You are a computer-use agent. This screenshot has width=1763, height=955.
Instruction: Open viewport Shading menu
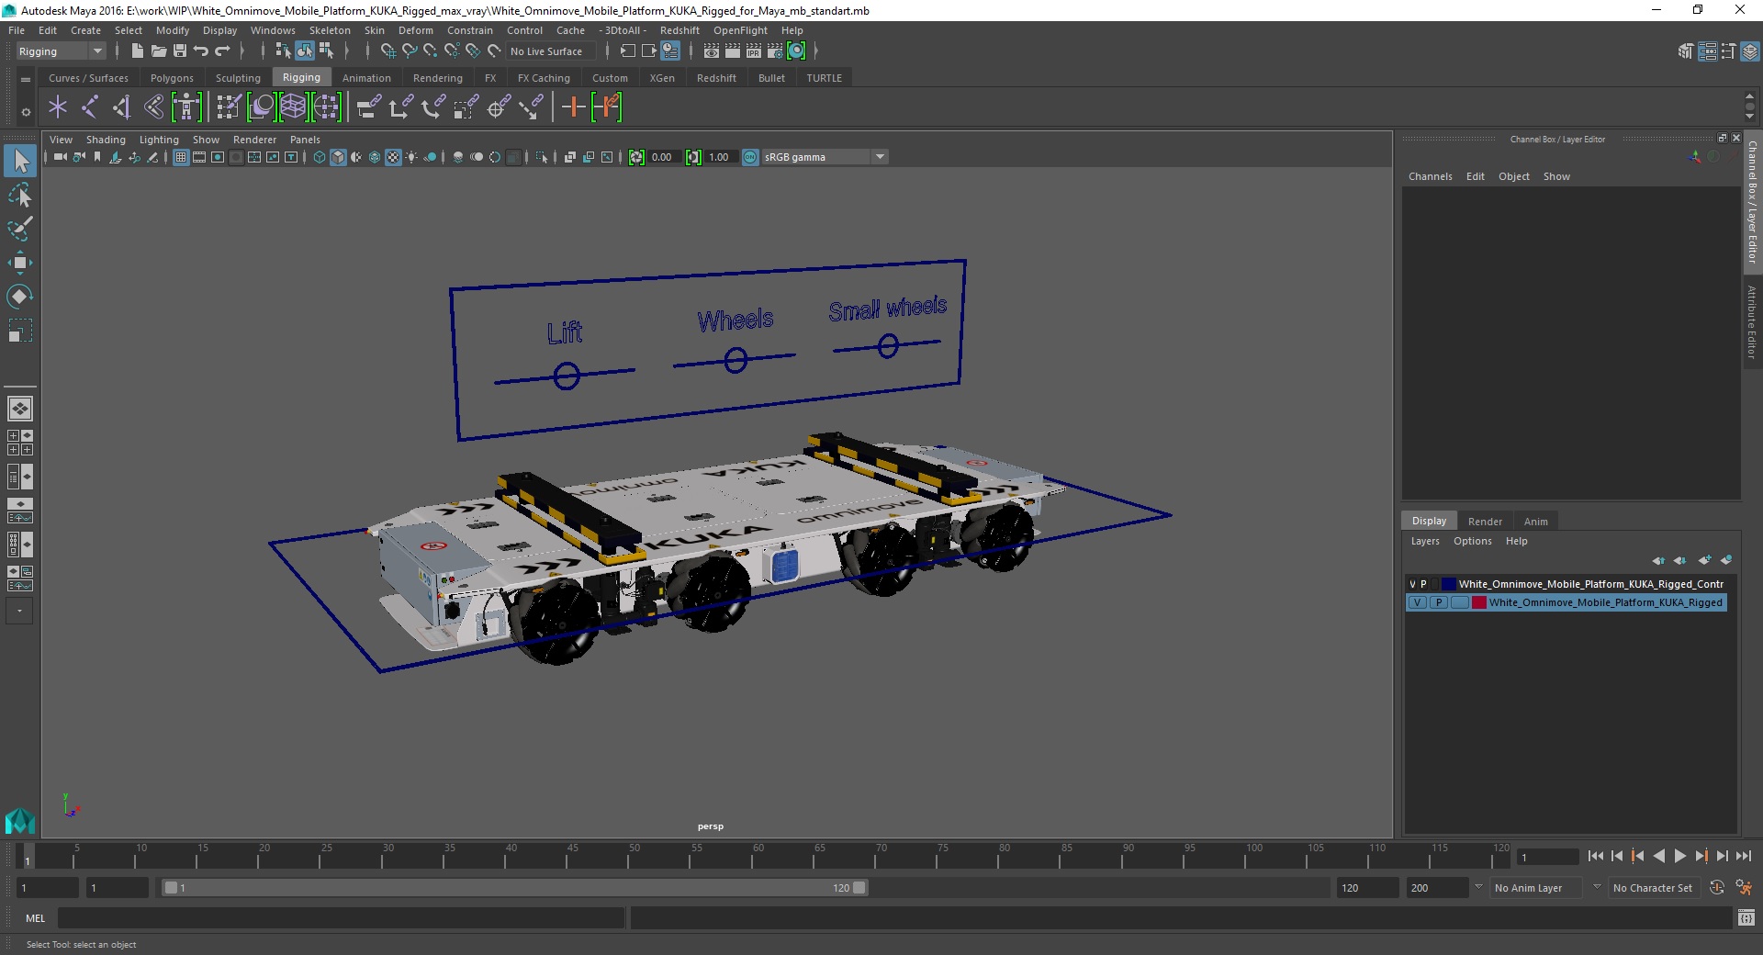tap(106, 140)
